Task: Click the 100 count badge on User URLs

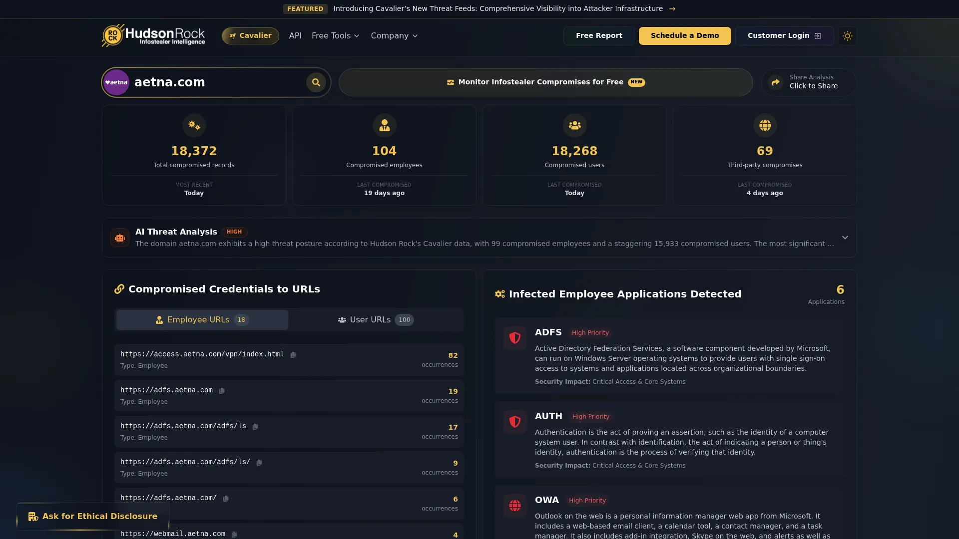Action: [404, 320]
